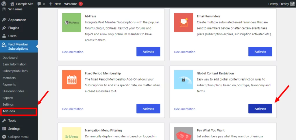Screen dimensions: 296x140
Task: Open bbPress Documentation link
Action: [x=73, y=52]
